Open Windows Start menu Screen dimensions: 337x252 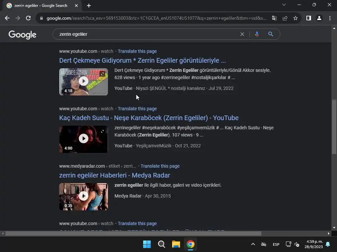[147, 244]
